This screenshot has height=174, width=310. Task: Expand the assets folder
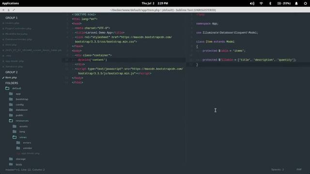[x=23, y=126]
